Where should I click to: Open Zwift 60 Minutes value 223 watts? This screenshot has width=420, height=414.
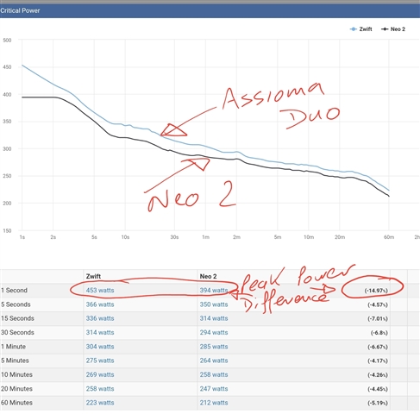pyautogui.click(x=100, y=403)
